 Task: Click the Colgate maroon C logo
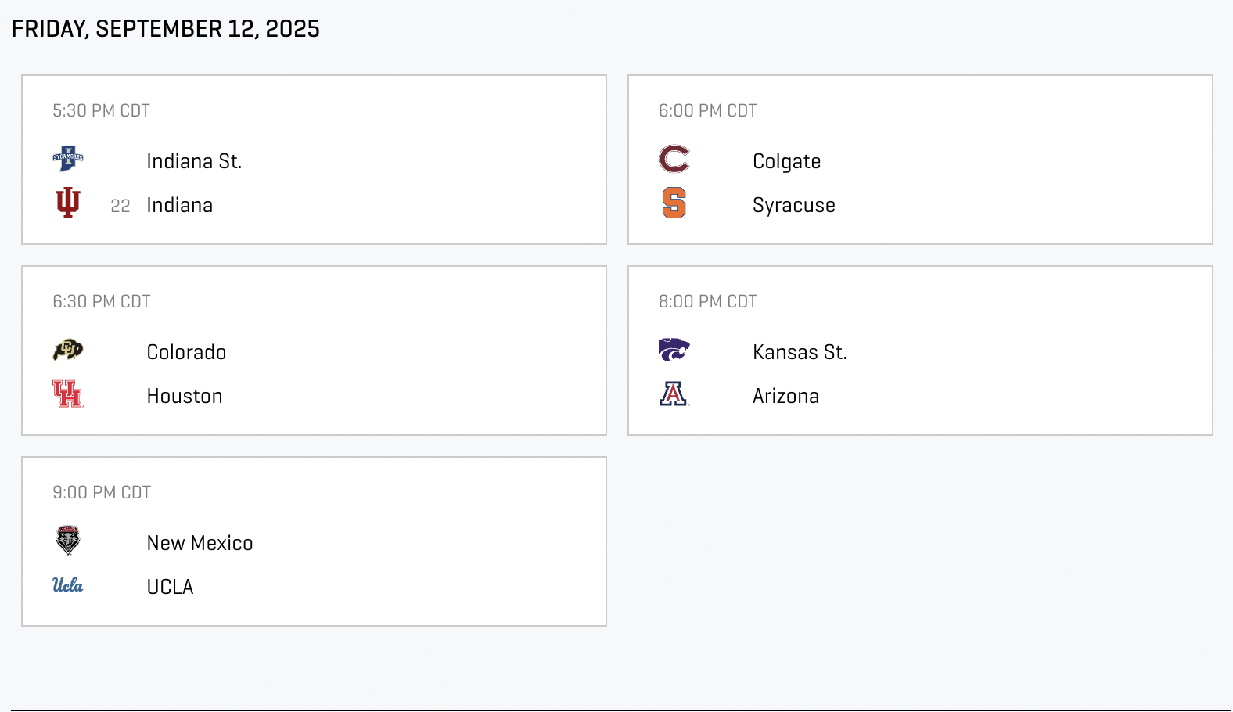[674, 159]
